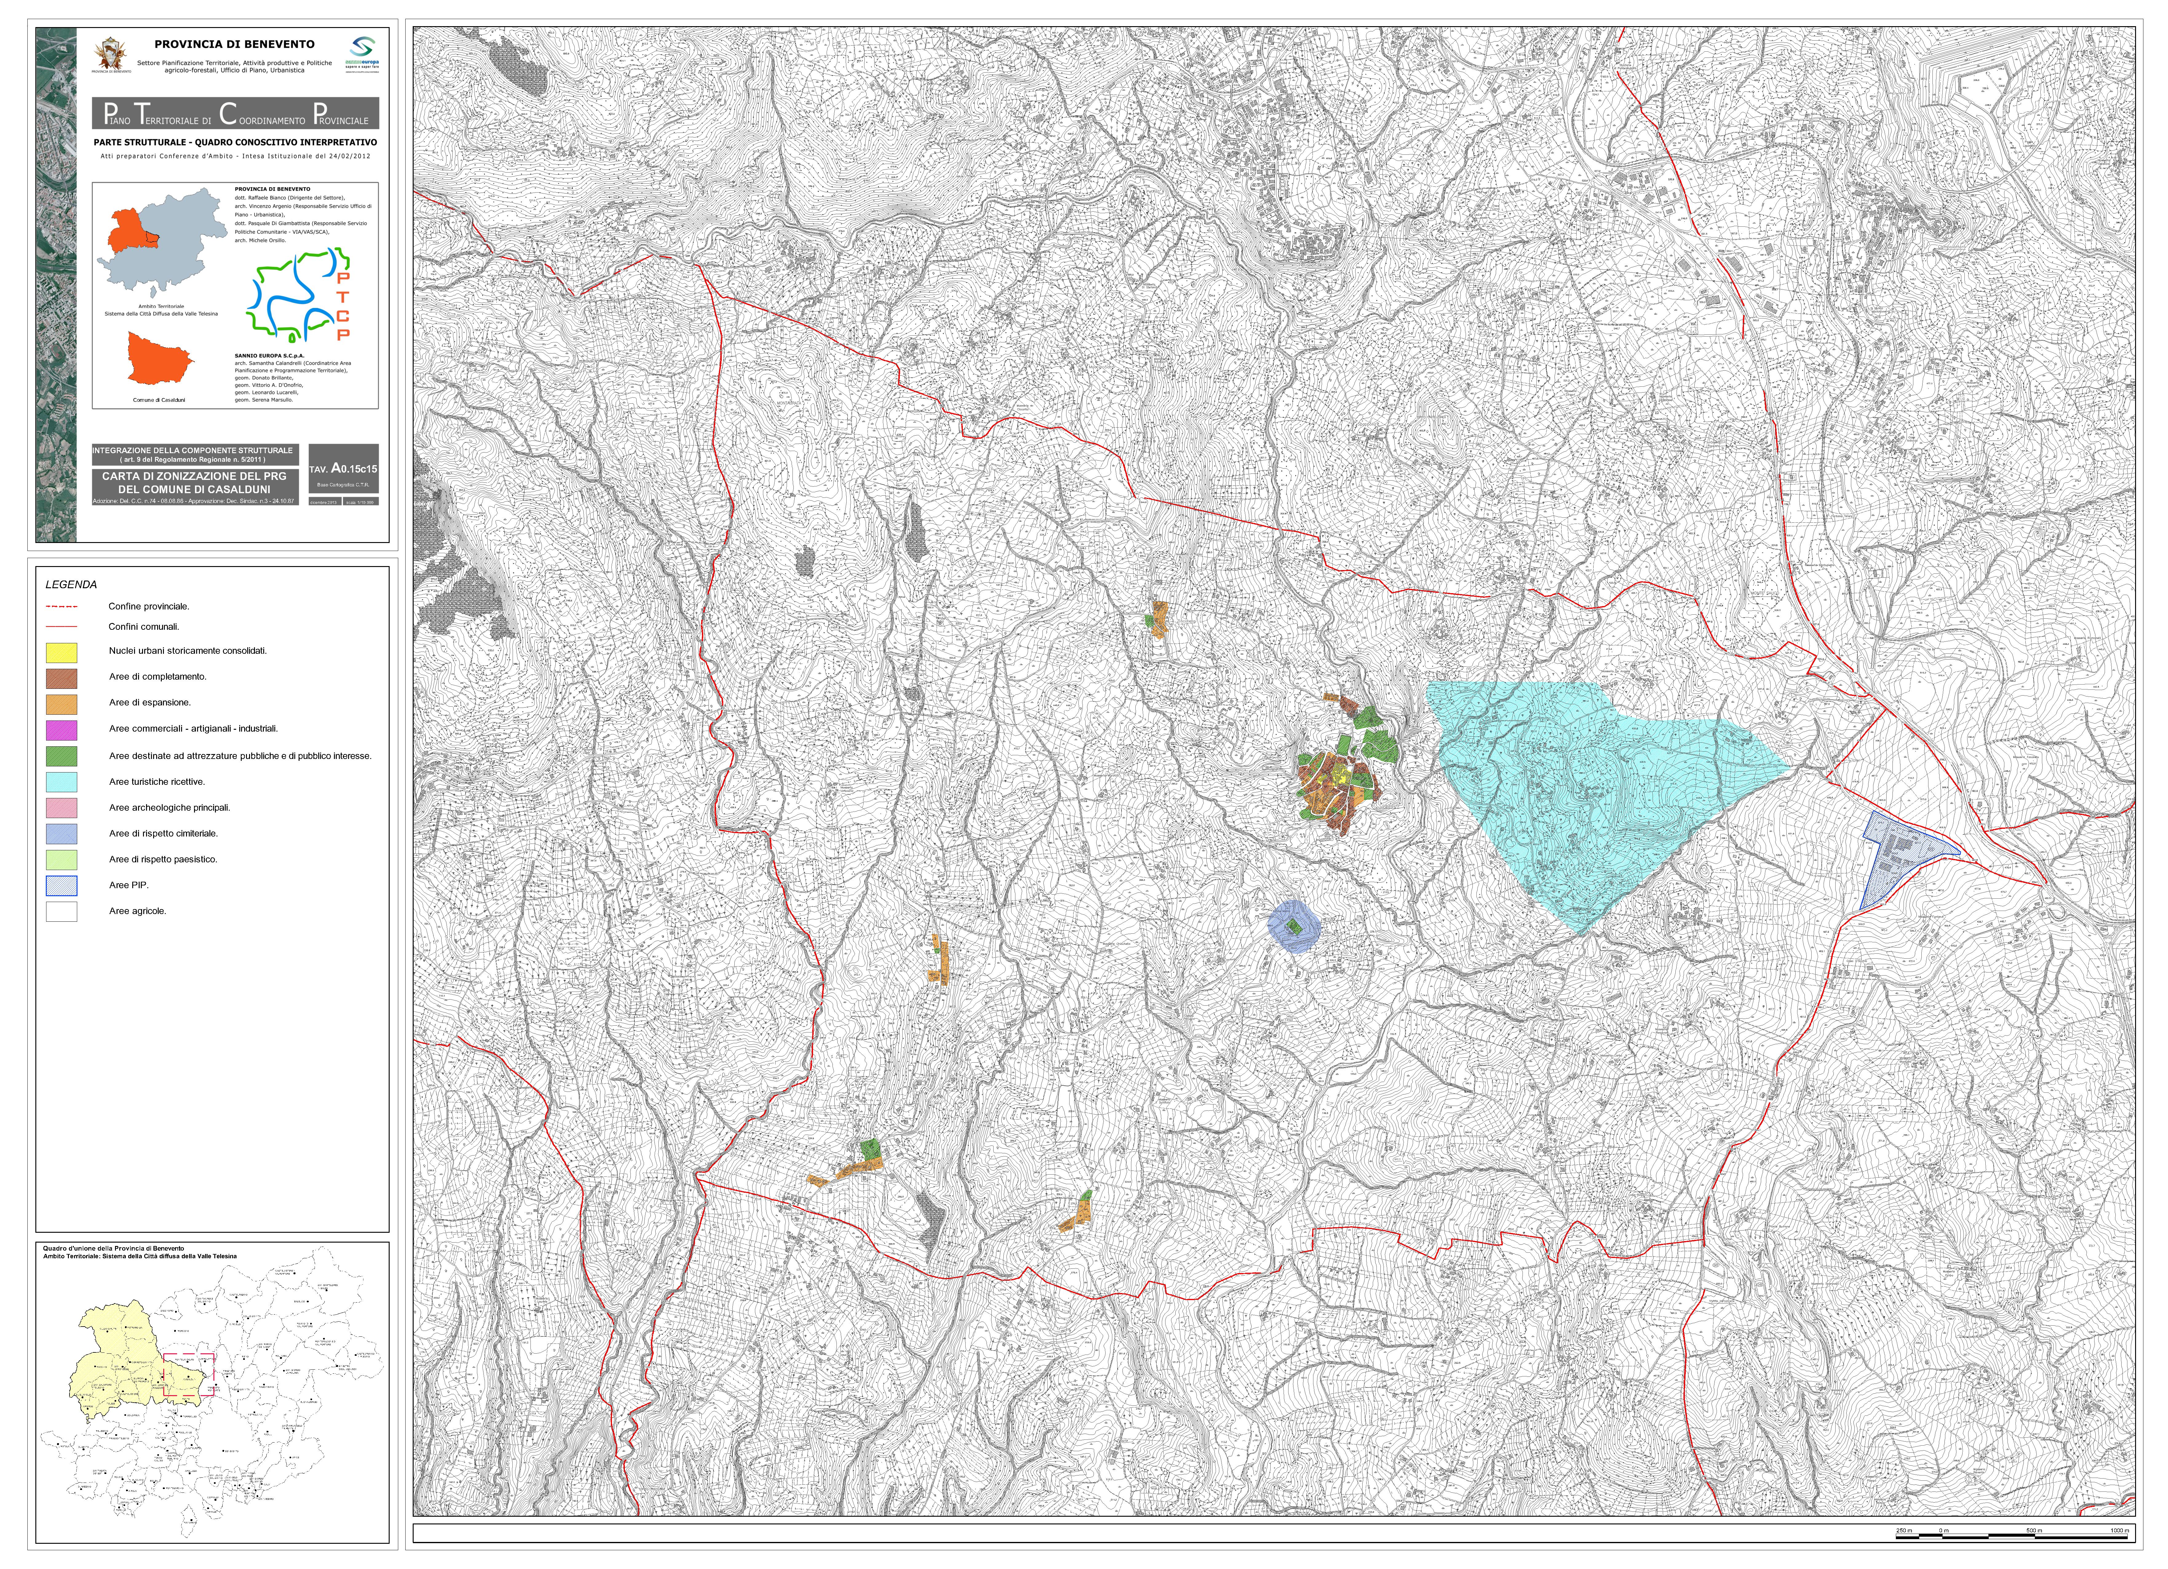The width and height of the screenshot is (2168, 1569).
Task: Click the 'Aree turistiche ricettive.' label
Action: point(157,782)
